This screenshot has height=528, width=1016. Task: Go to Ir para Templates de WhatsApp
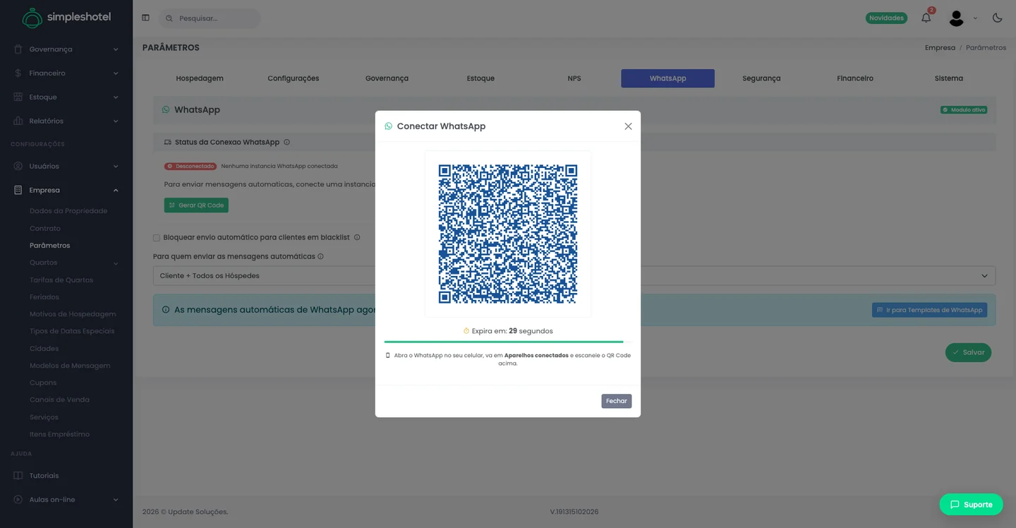pos(929,310)
